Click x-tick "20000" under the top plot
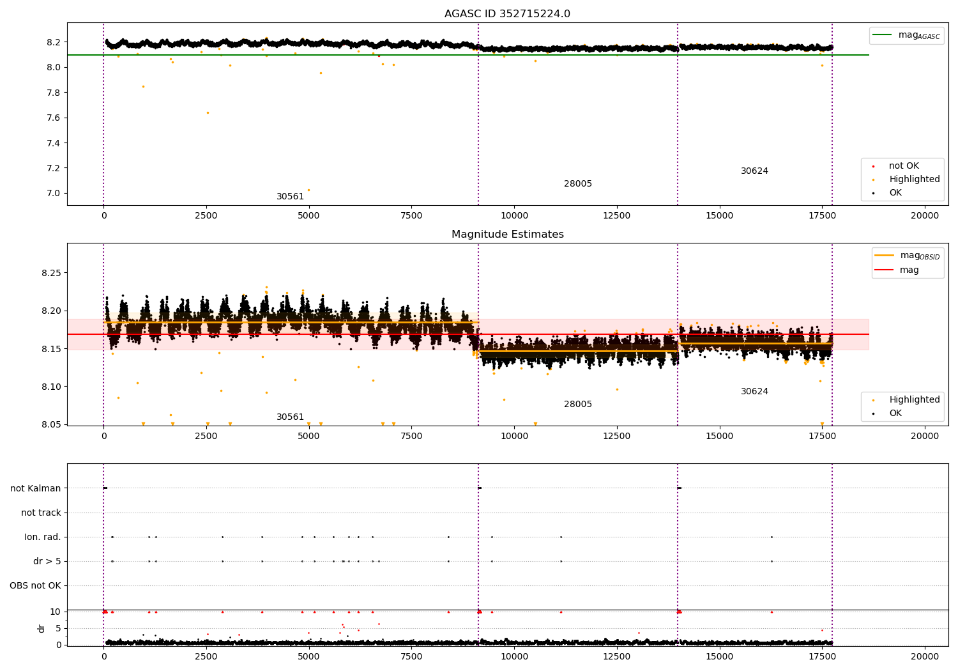The width and height of the screenshot is (958, 671). (x=925, y=215)
